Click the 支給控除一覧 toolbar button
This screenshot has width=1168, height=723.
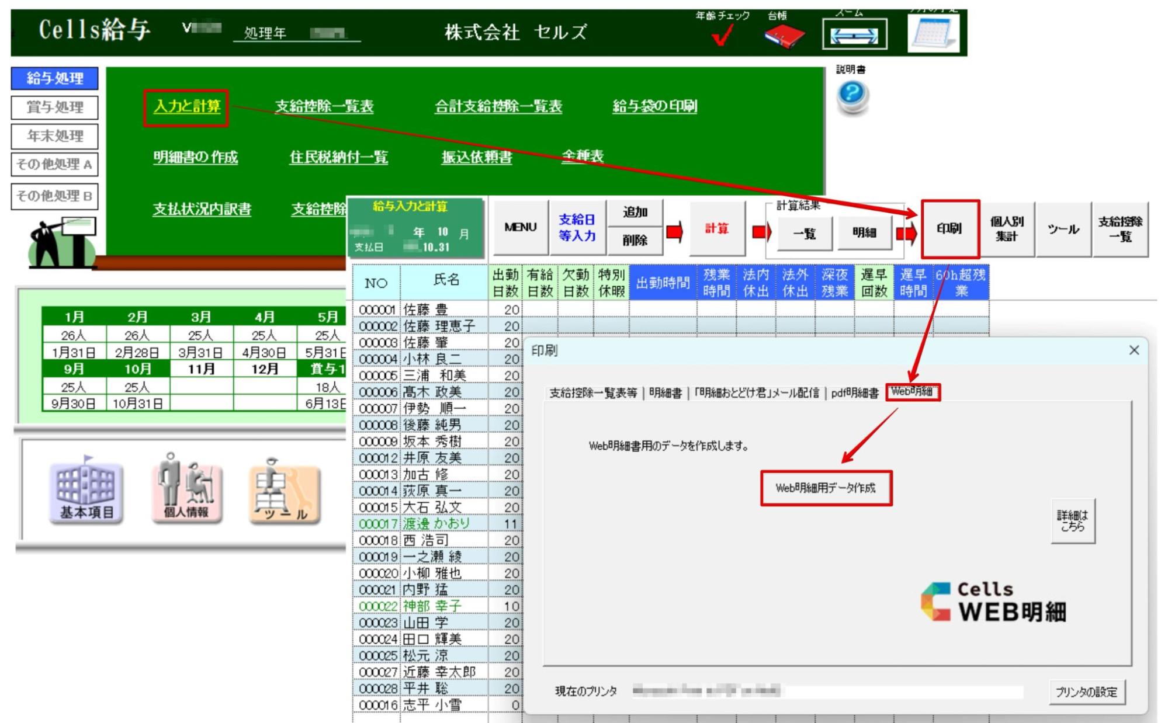[x=1120, y=230]
